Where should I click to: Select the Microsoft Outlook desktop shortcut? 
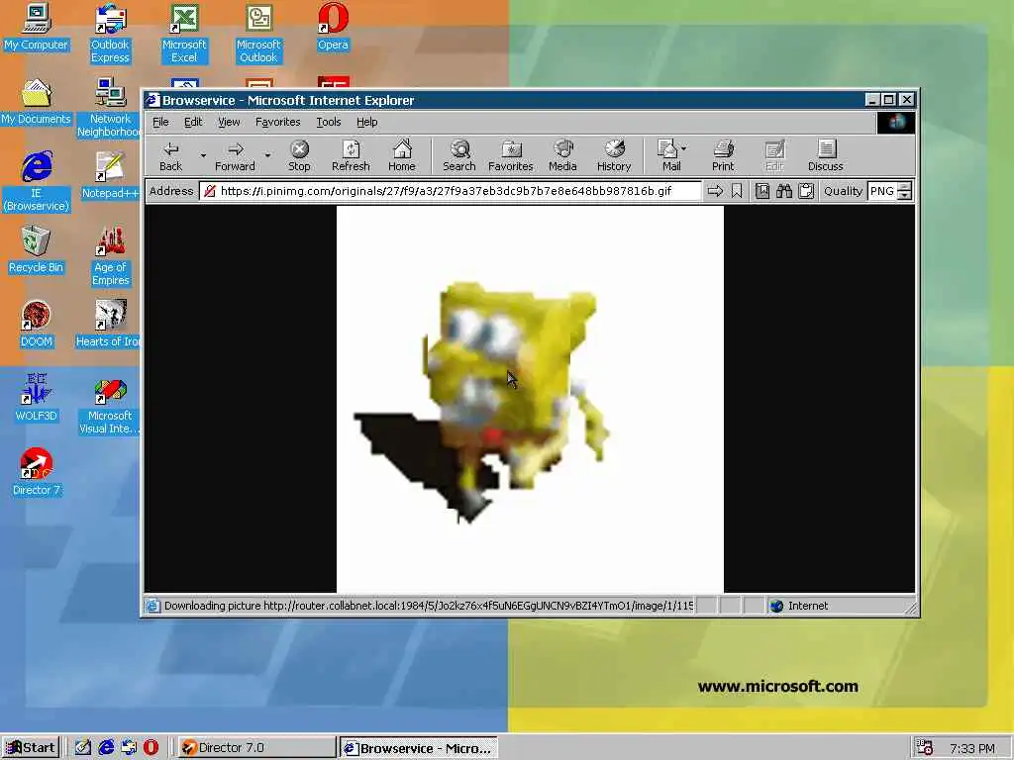[x=258, y=34]
